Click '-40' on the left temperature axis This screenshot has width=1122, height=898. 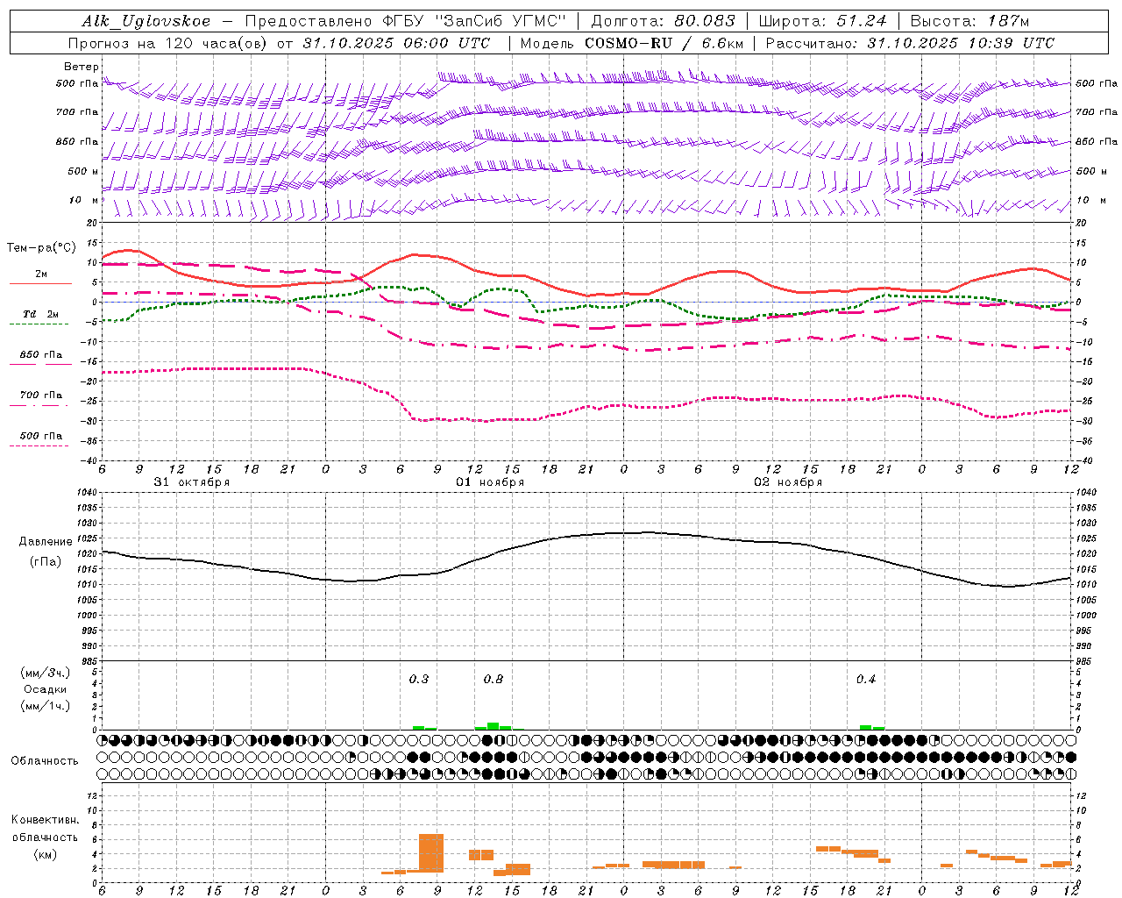coord(89,460)
